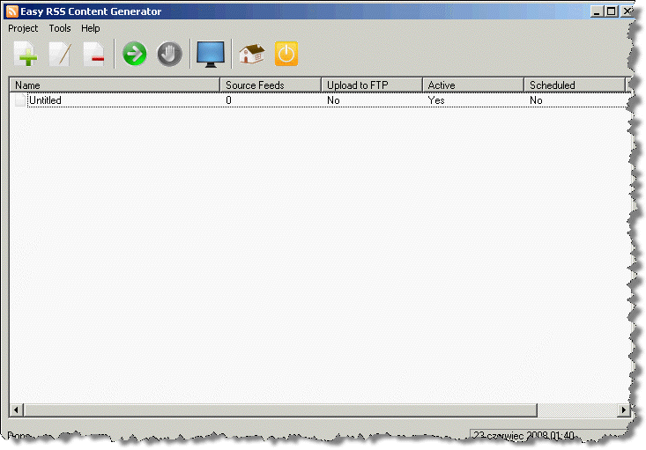Click the new project icon with green plus
Screen dimensions: 646x450
click(26, 54)
